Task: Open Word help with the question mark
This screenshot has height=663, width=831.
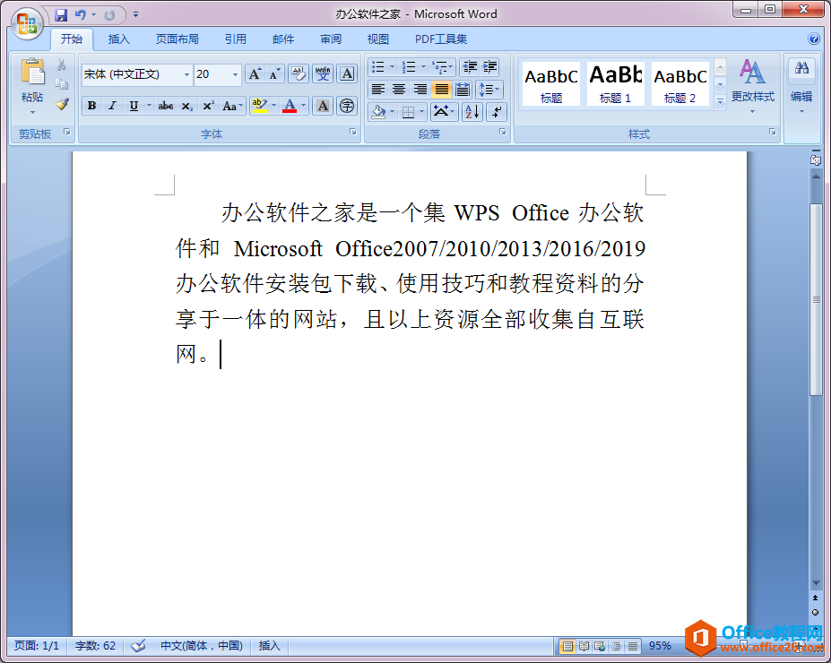Action: 813,39
